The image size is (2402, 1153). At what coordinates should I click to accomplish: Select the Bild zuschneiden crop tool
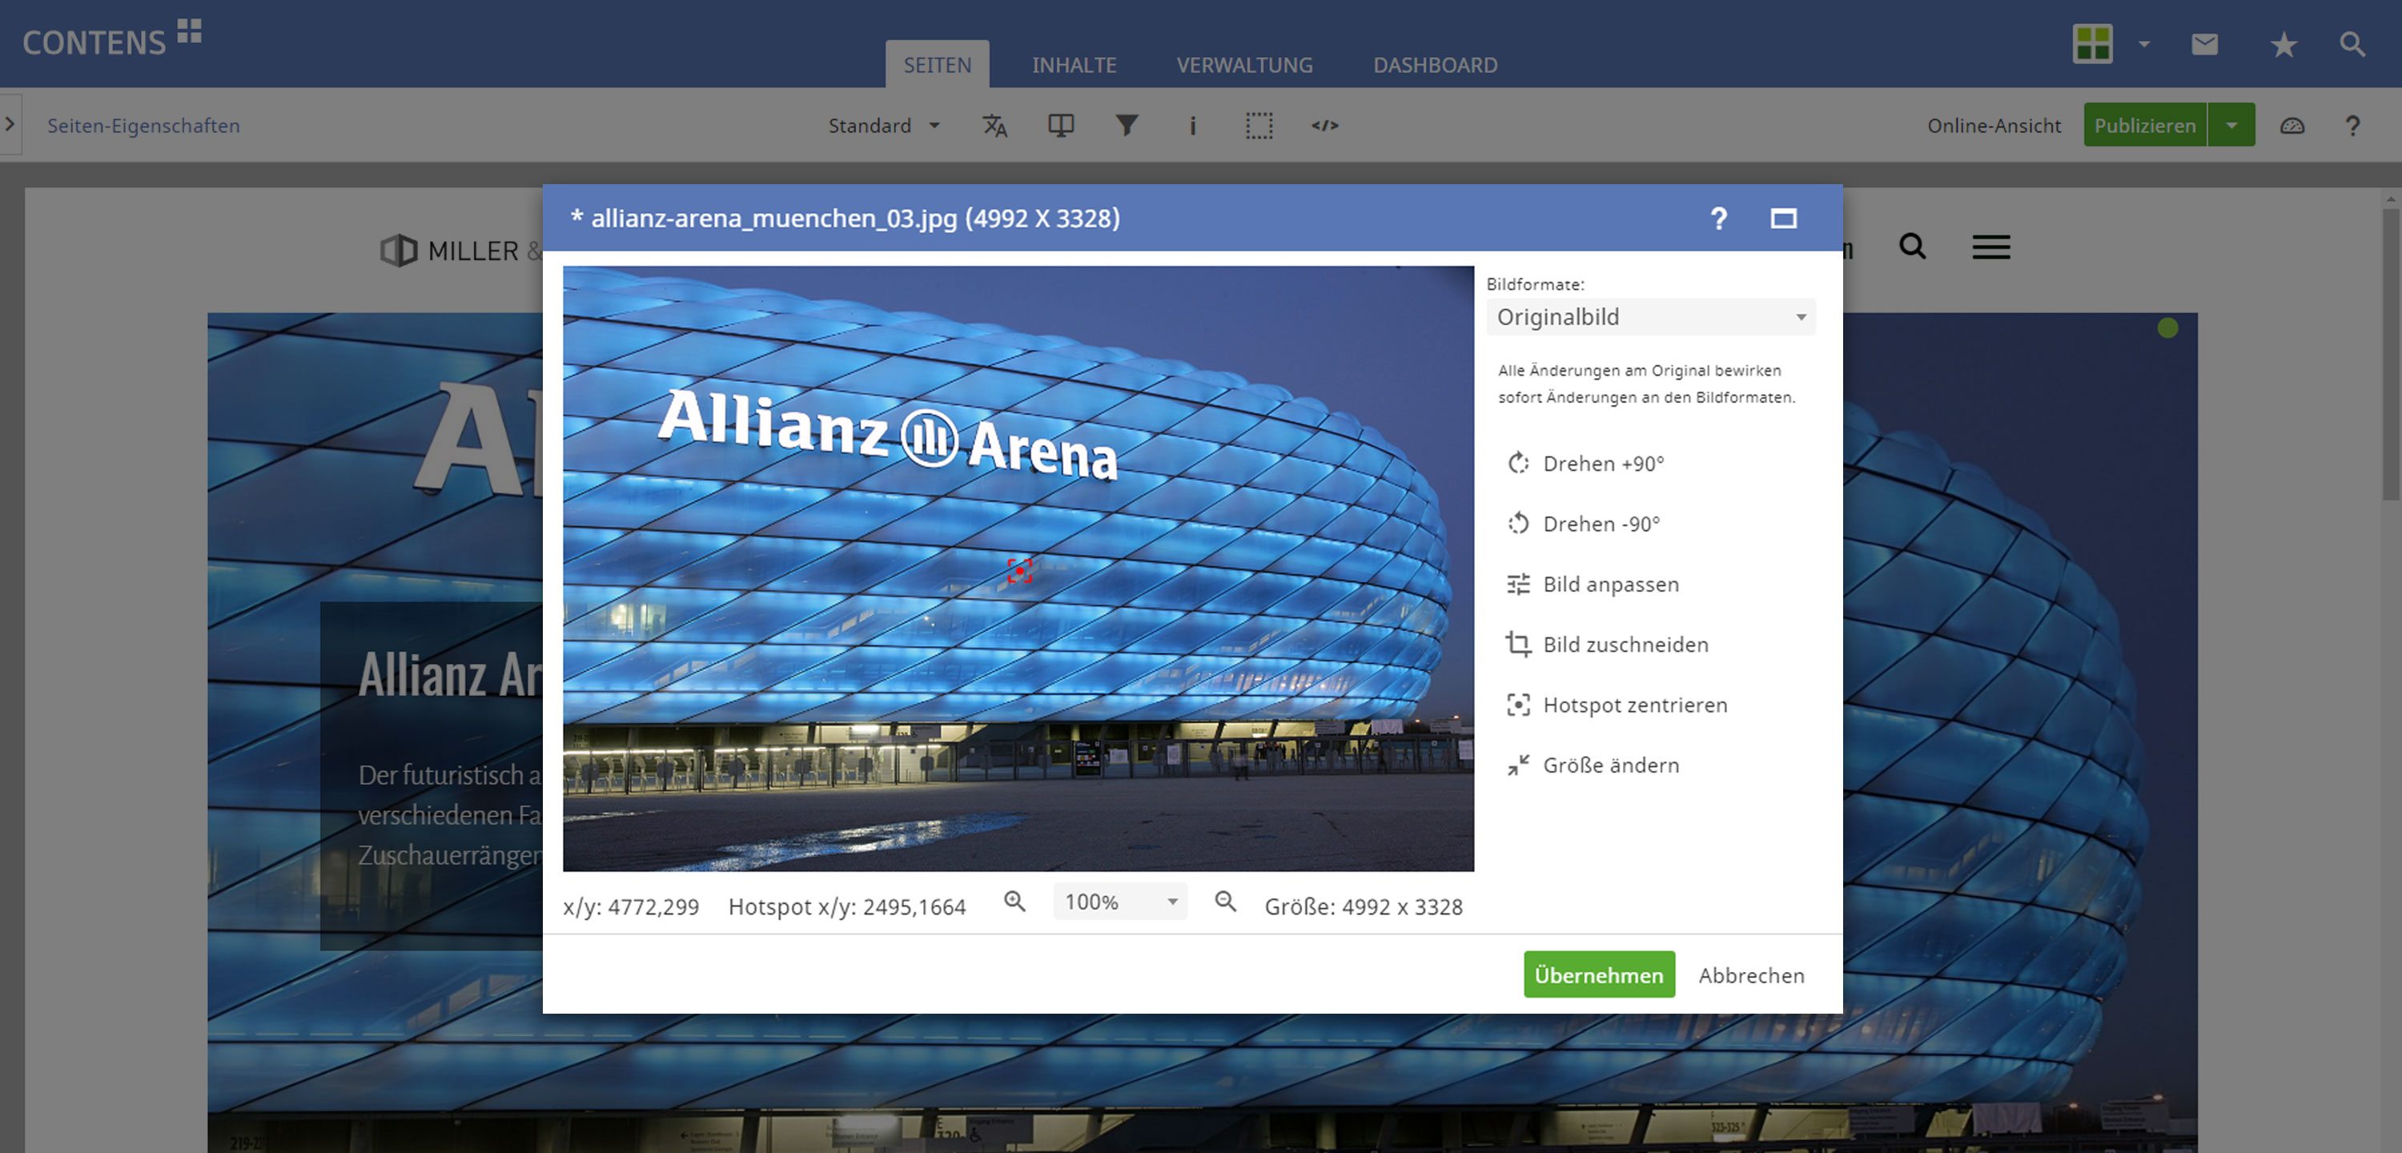(1625, 645)
